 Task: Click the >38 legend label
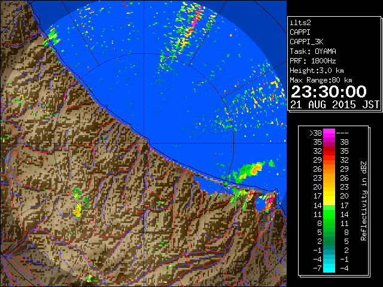[315, 133]
